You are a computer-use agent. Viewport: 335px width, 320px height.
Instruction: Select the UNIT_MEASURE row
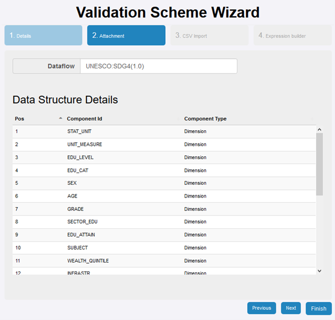84,144
